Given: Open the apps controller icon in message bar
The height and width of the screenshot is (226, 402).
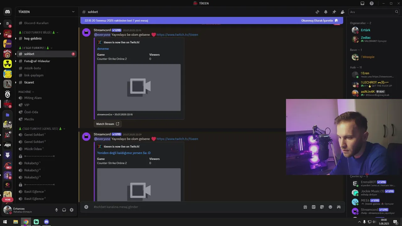Looking at the screenshot, I should [339, 207].
